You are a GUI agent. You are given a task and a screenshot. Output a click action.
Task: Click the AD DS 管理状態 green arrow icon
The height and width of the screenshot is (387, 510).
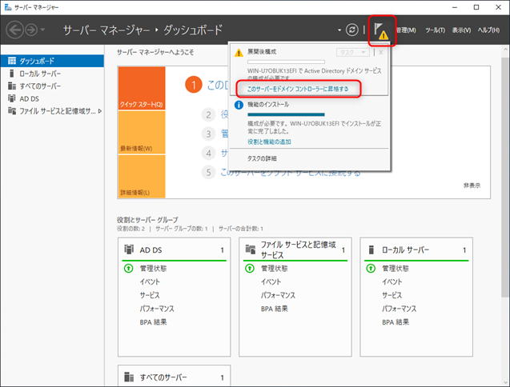[x=129, y=269]
